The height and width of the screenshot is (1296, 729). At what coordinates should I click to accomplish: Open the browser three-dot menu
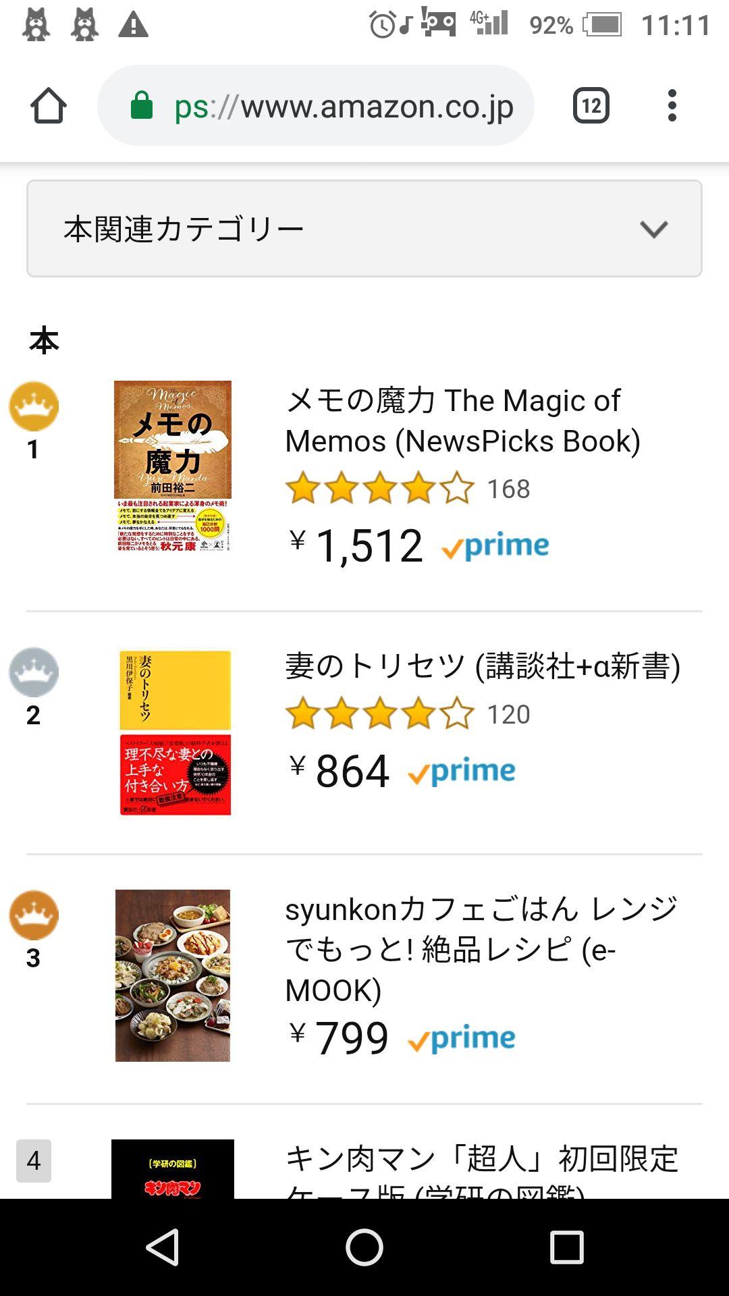pos(672,106)
